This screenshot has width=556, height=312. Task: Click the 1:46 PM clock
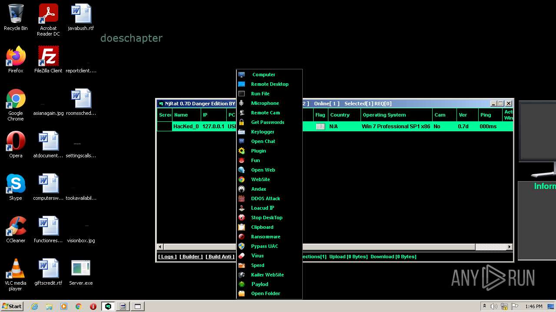(x=533, y=306)
